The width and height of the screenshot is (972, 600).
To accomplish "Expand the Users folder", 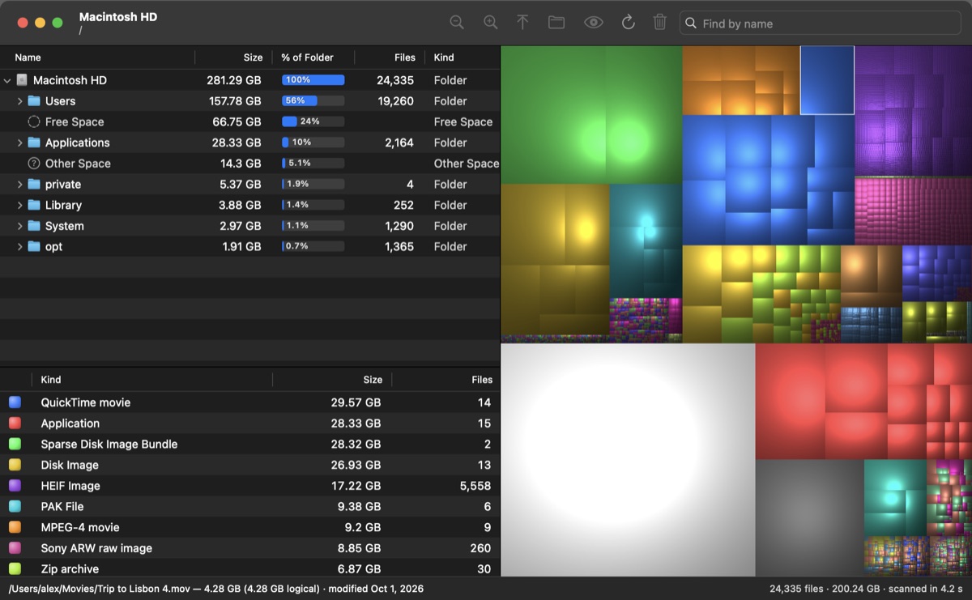I will 20,101.
